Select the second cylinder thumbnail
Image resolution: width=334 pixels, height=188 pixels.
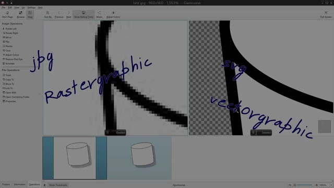[x=139, y=158]
